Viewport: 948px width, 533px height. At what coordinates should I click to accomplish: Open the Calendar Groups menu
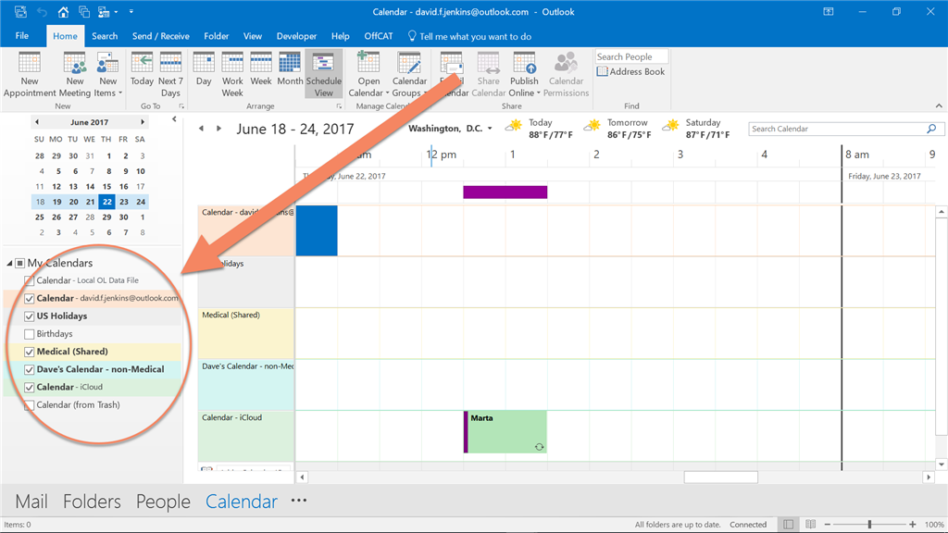point(409,74)
